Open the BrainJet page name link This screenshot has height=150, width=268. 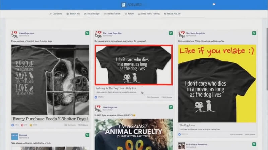coord(23,135)
